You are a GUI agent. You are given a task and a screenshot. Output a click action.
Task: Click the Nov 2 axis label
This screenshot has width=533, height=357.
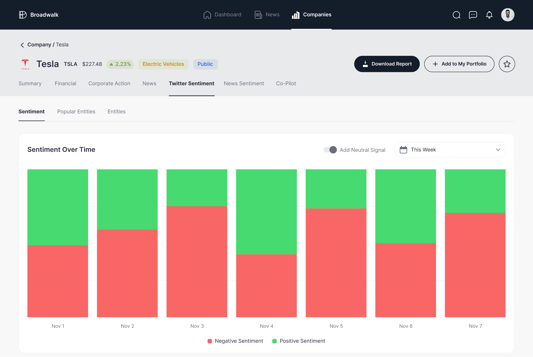[127, 326]
